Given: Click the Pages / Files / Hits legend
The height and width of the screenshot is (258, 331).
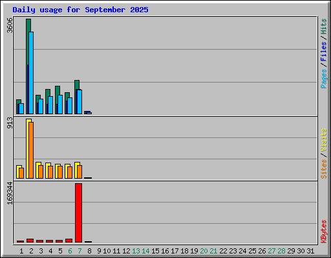Looking at the screenshot, I should tap(323, 54).
